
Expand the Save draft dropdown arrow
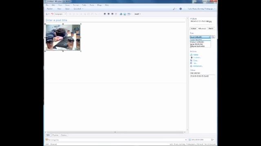pos(83,9)
